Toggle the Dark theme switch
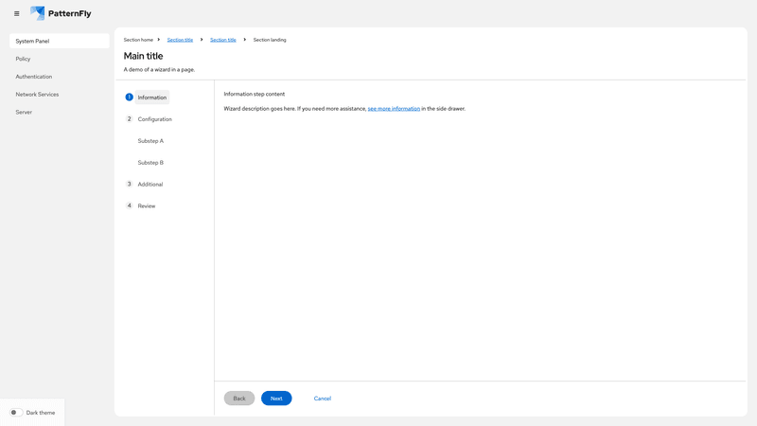 pyautogui.click(x=16, y=413)
